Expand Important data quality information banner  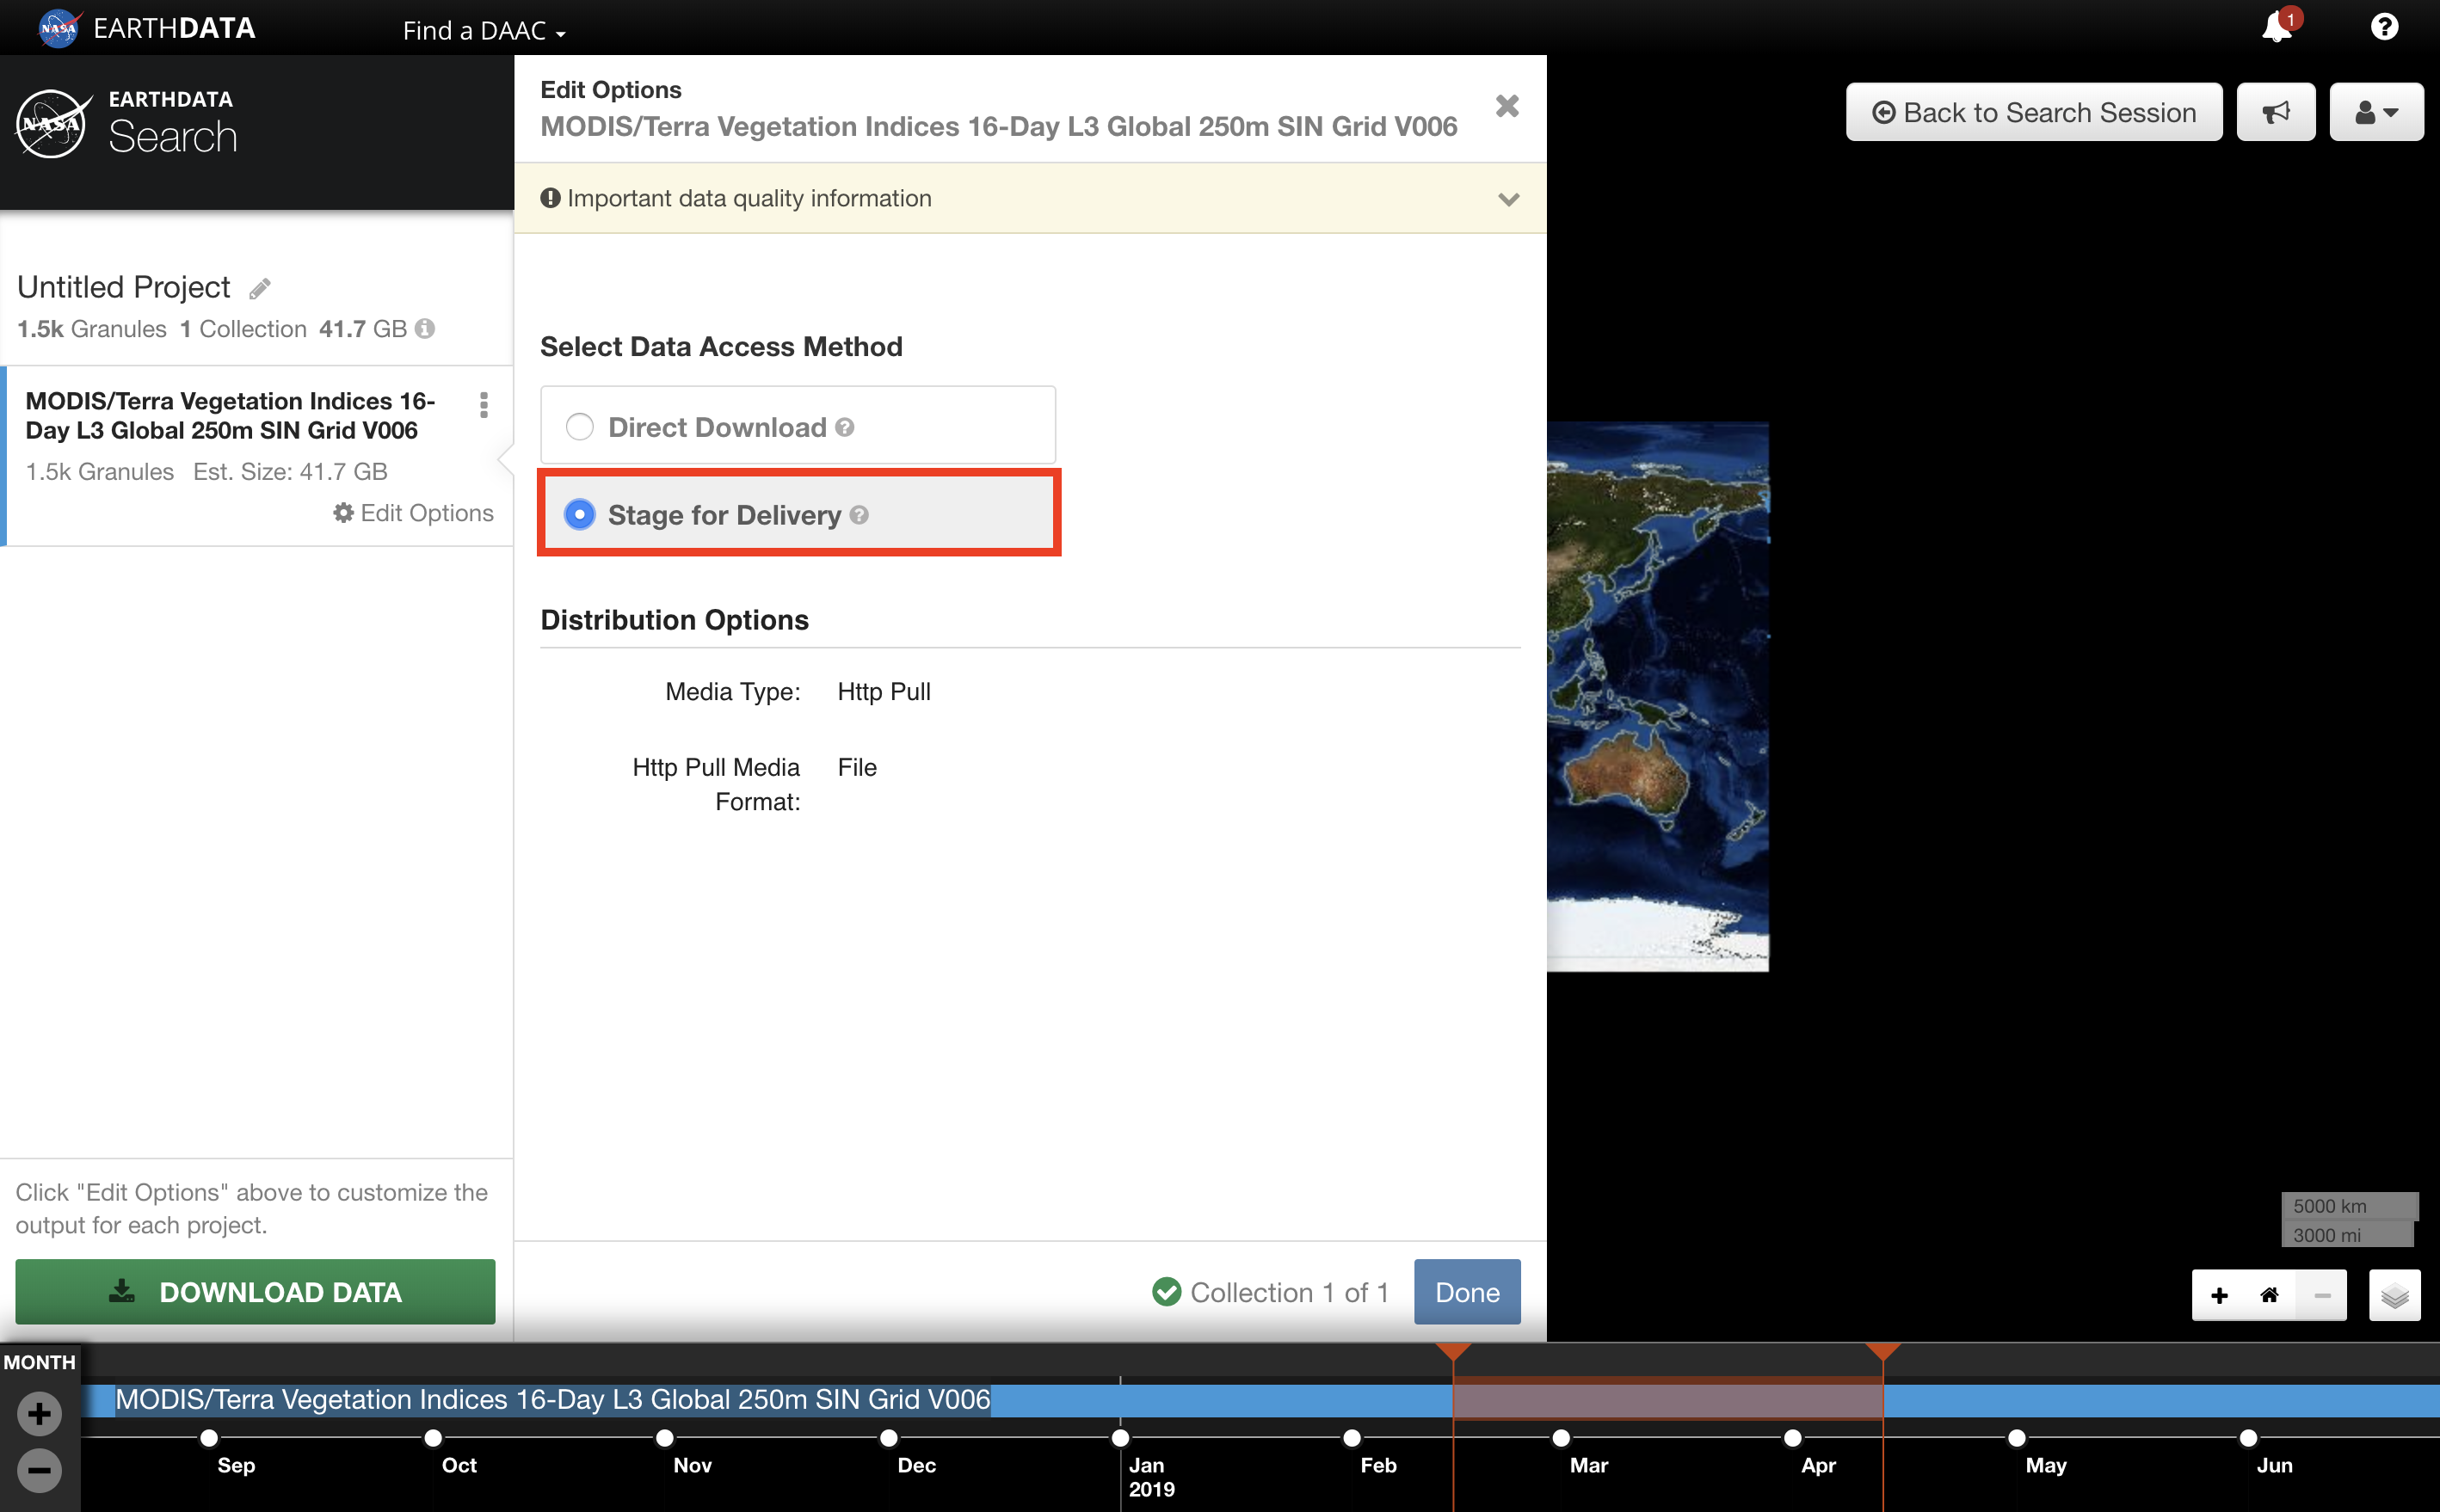(x=1031, y=198)
